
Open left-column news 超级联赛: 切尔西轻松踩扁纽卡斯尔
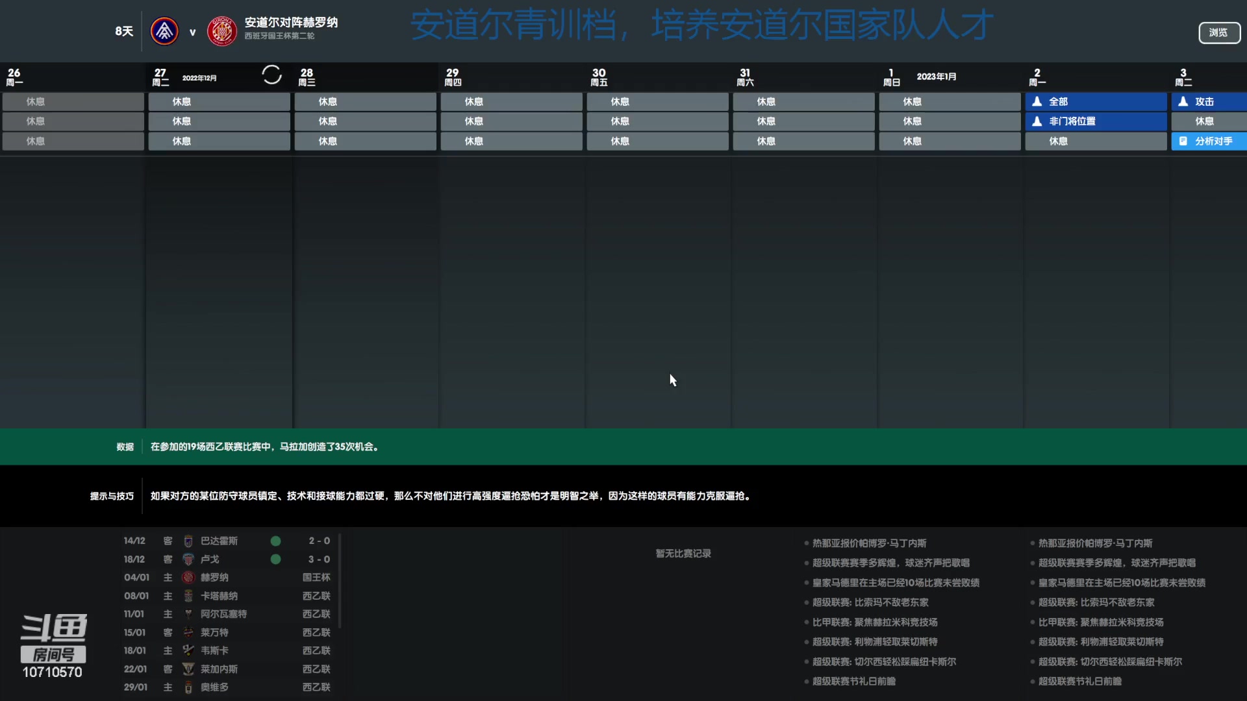(884, 662)
